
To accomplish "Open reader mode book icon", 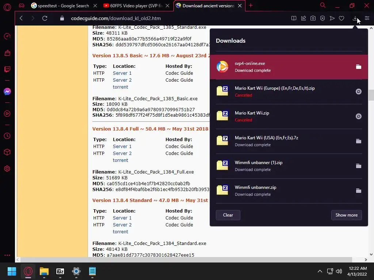I will [x=294, y=18].
